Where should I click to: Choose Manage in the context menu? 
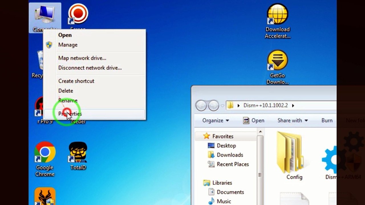point(94,45)
